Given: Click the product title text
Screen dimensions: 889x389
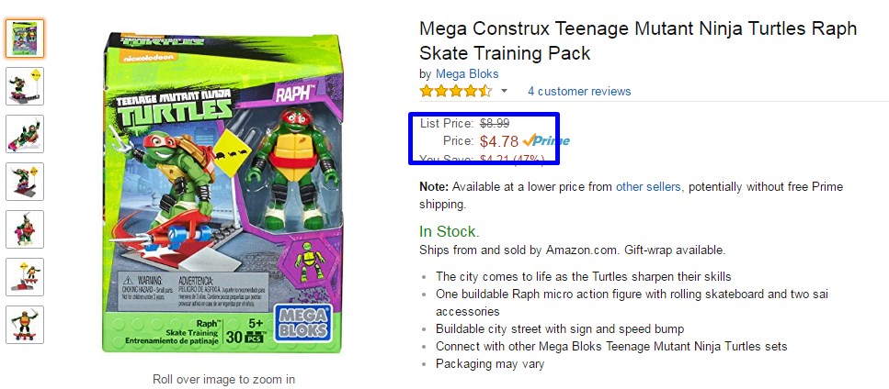Looking at the screenshot, I should [x=638, y=40].
